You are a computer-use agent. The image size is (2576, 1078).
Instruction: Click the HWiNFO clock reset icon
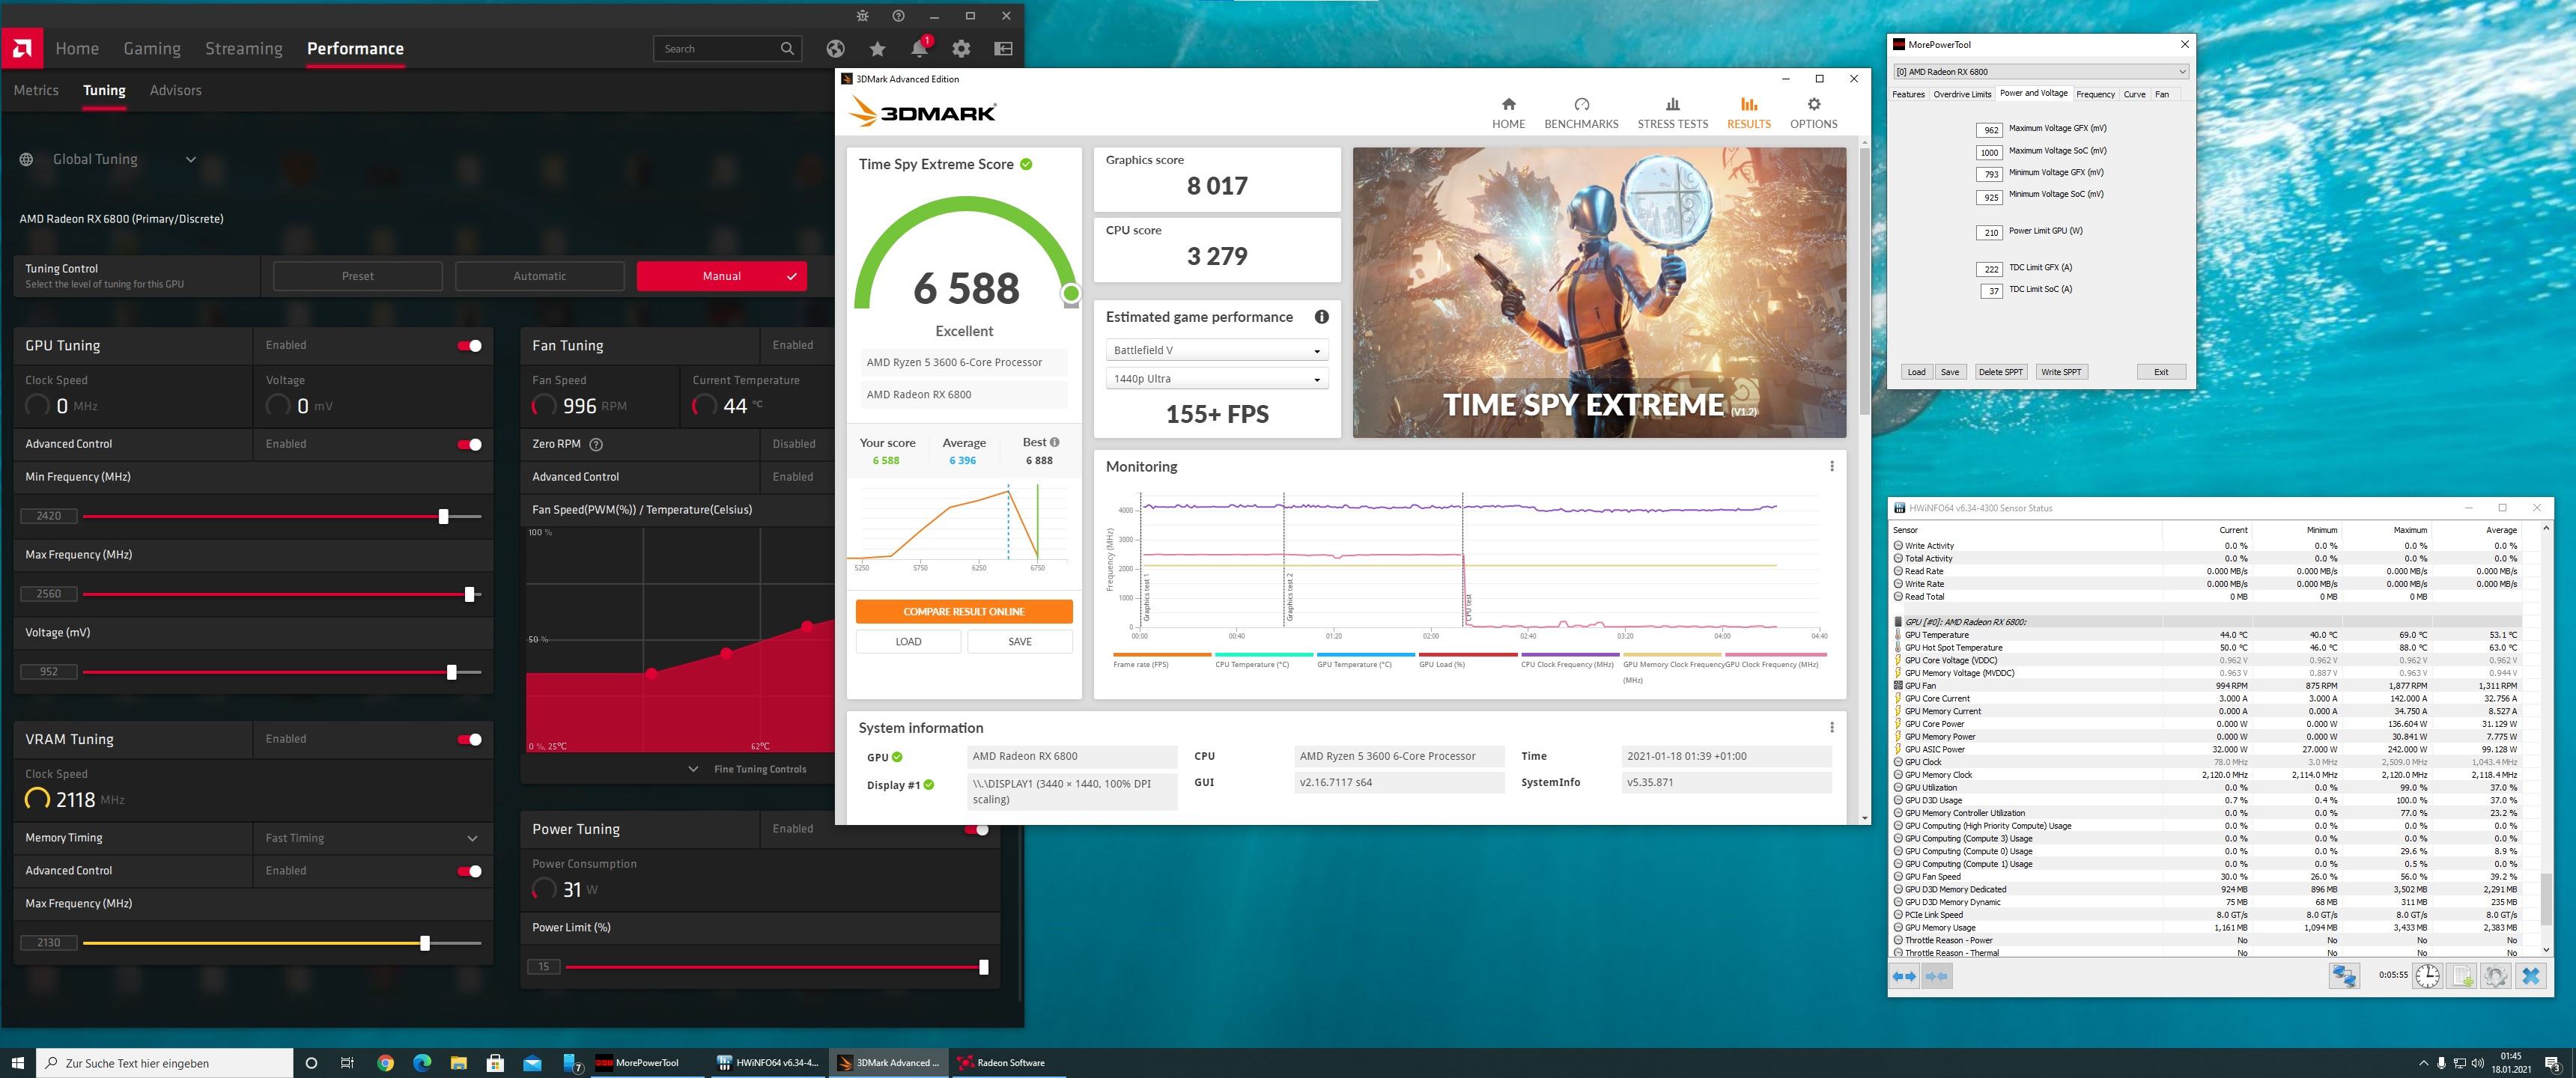[x=2427, y=976]
